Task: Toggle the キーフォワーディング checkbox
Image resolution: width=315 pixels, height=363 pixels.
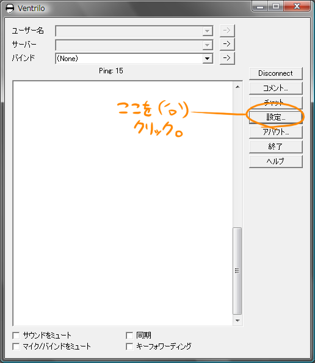Action: pyautogui.click(x=129, y=346)
